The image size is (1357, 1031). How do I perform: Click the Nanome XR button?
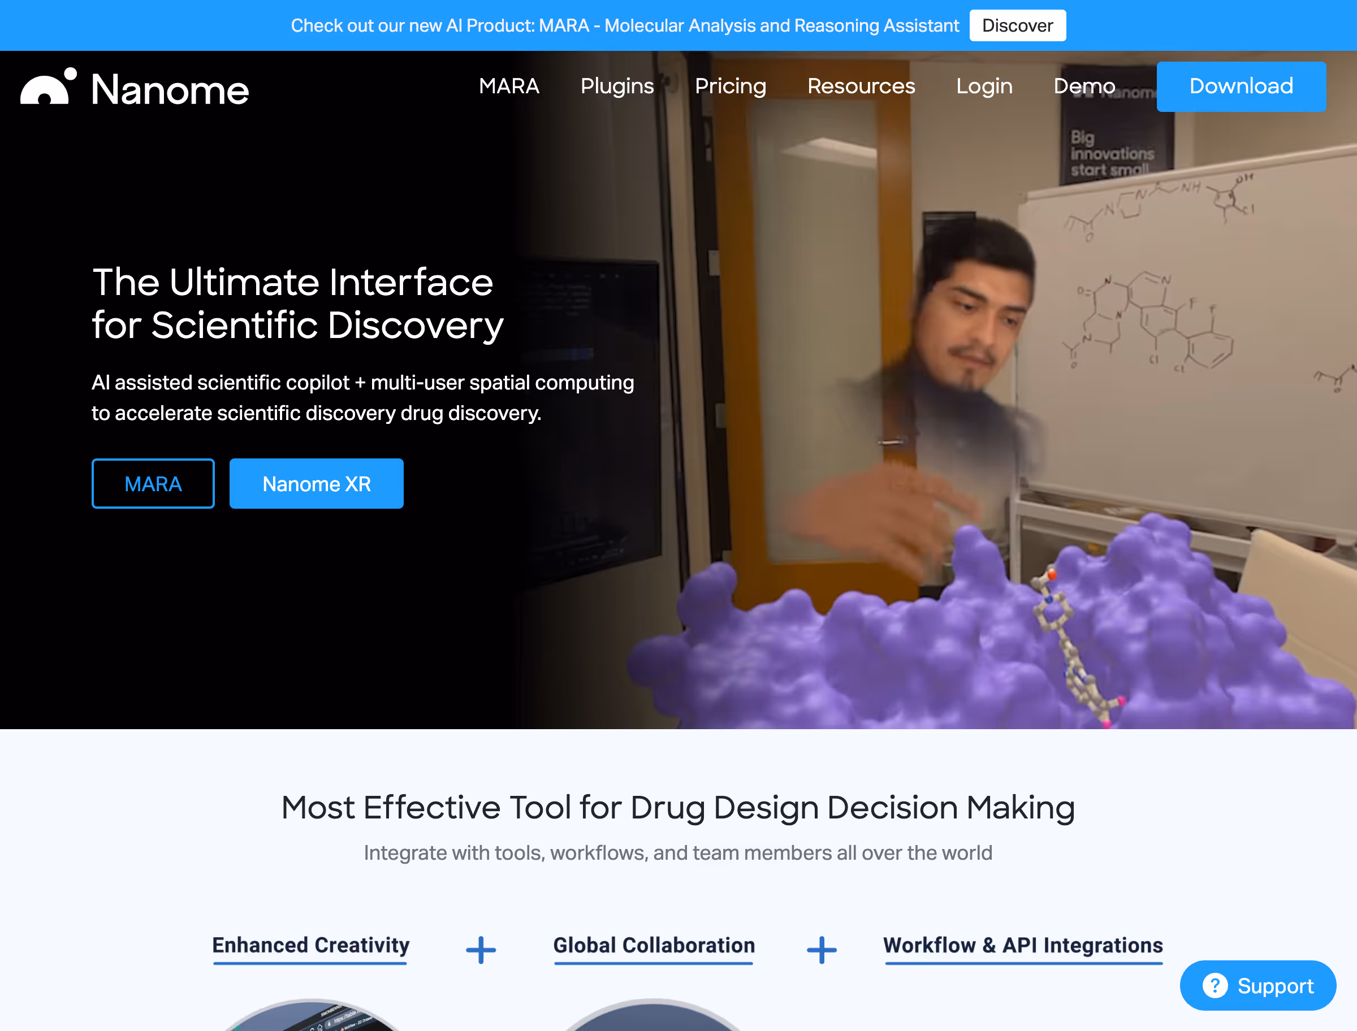click(316, 484)
